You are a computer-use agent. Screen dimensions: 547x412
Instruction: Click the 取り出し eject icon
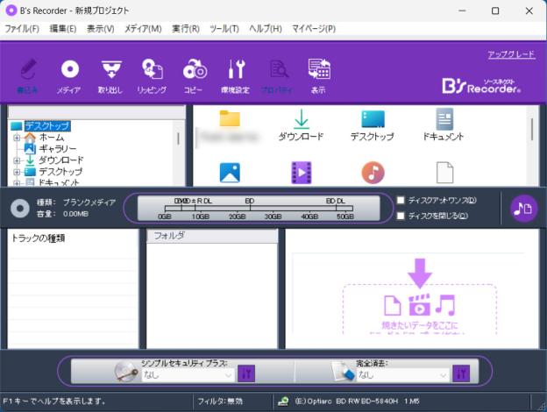click(110, 76)
